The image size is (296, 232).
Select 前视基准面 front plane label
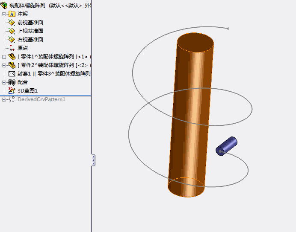click(30, 23)
